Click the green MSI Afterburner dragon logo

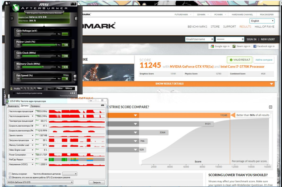tap(16, 8)
